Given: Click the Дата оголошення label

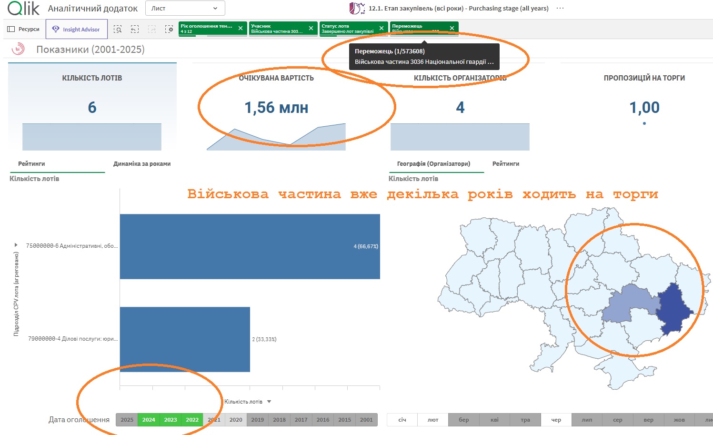Looking at the screenshot, I should click(79, 420).
